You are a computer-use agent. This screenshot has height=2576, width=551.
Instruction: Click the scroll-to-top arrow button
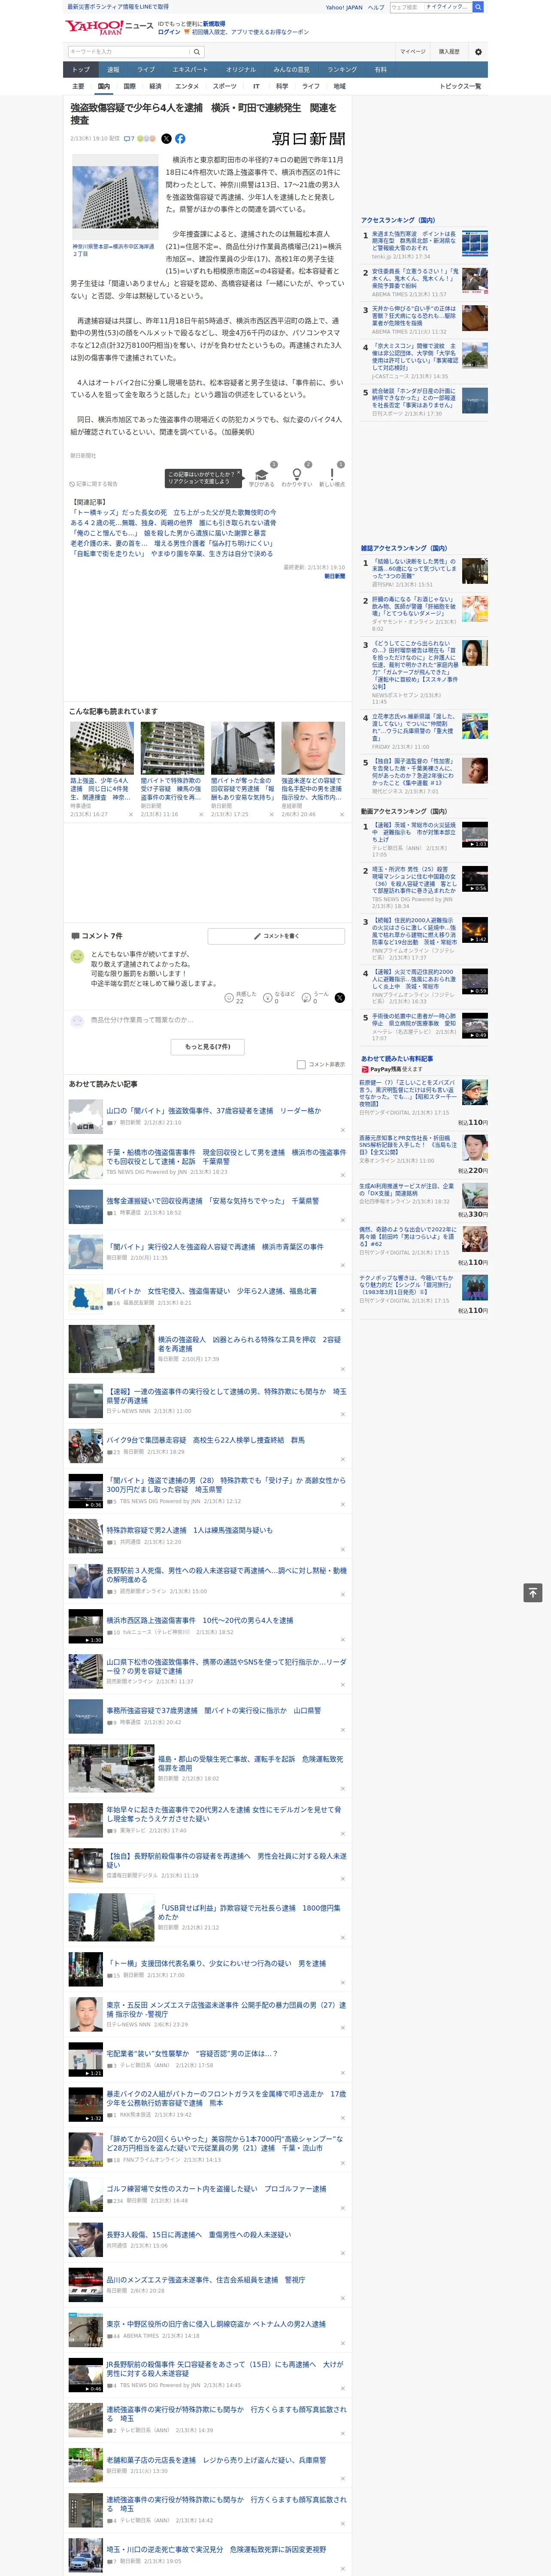533,1592
